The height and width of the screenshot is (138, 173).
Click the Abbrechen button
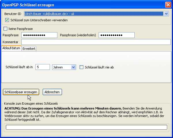(52, 92)
